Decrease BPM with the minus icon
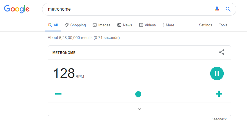Screen dimensions: 247x124 coord(58,94)
